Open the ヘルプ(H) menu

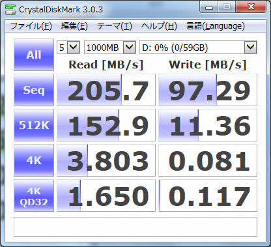(159, 26)
